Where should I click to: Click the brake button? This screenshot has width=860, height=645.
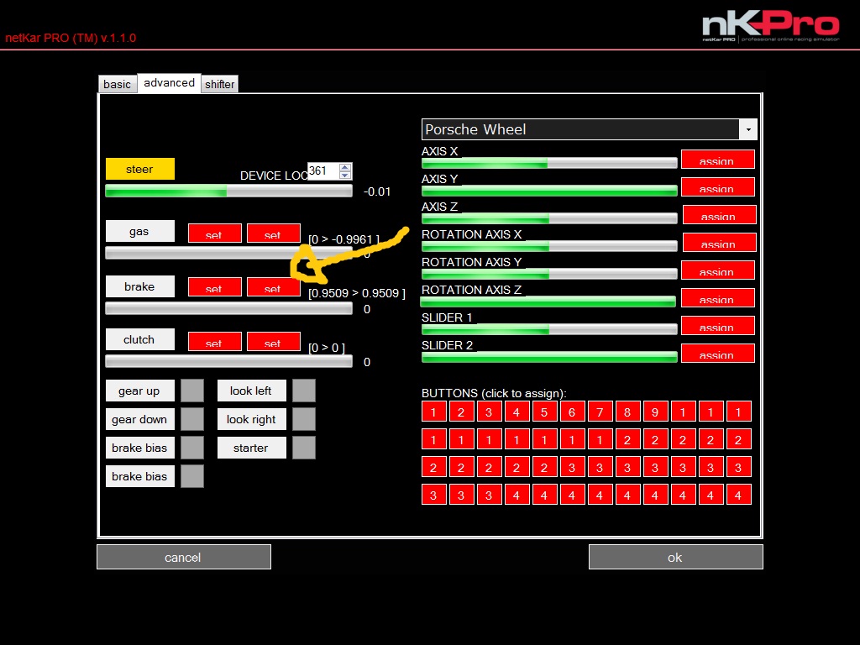[140, 286]
